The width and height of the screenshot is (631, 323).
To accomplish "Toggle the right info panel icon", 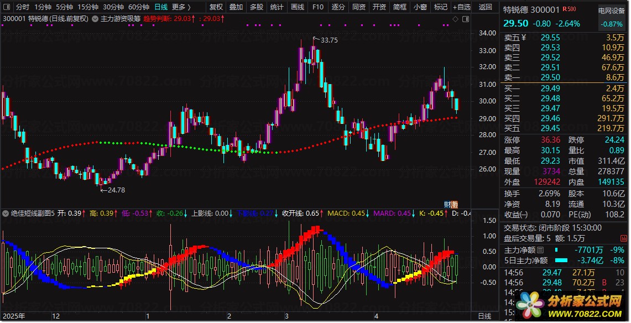I will (x=466, y=19).
